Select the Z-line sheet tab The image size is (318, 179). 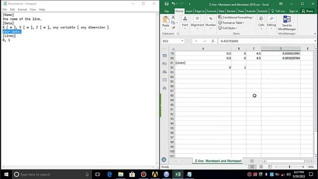point(218,161)
